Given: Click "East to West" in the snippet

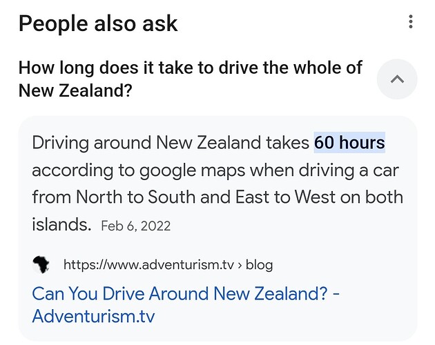Looking at the screenshot, I should pyautogui.click(x=285, y=197).
